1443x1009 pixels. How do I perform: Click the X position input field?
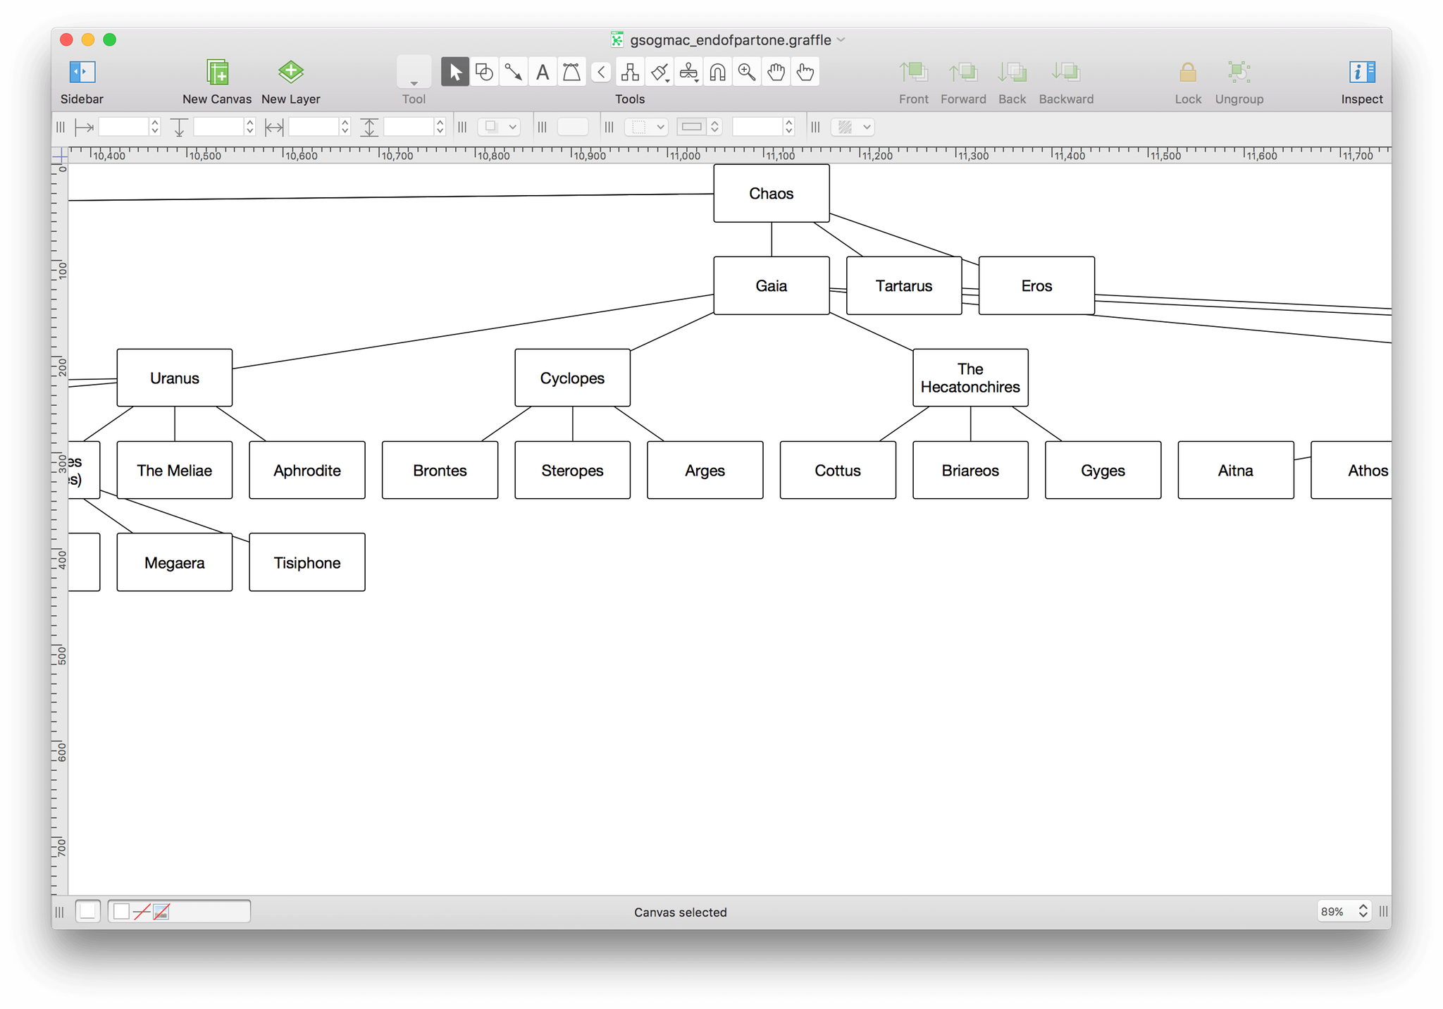click(123, 127)
